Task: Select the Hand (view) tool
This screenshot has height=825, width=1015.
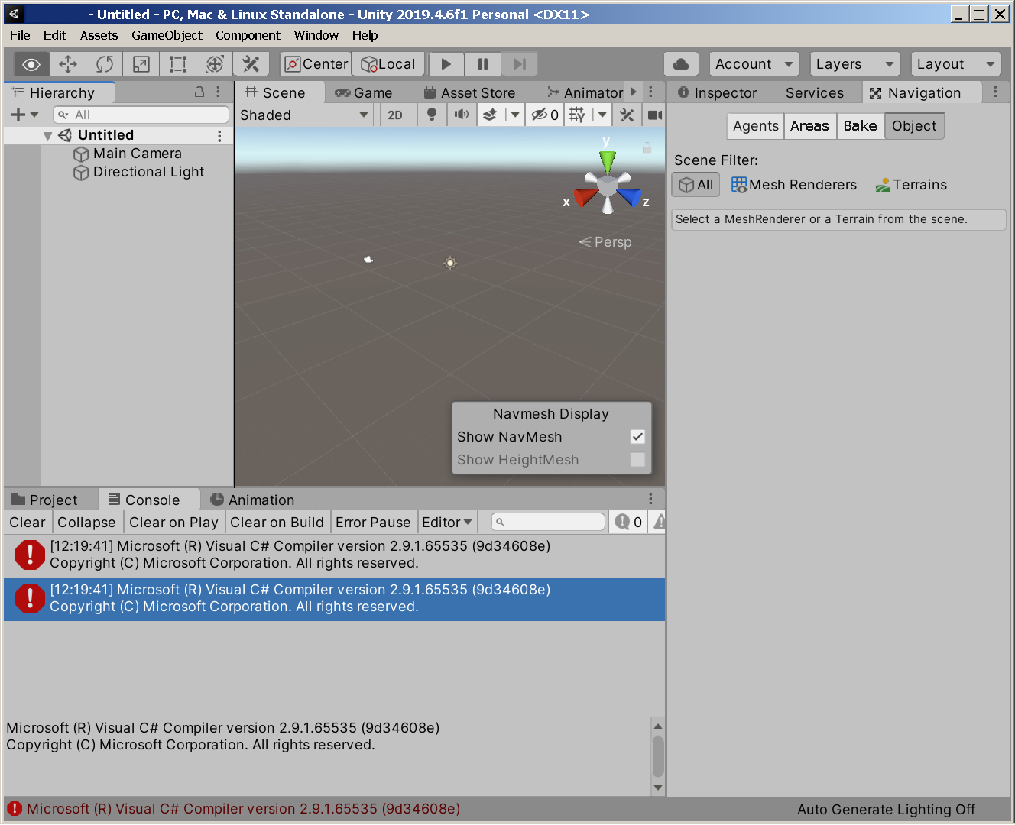Action: (x=31, y=64)
